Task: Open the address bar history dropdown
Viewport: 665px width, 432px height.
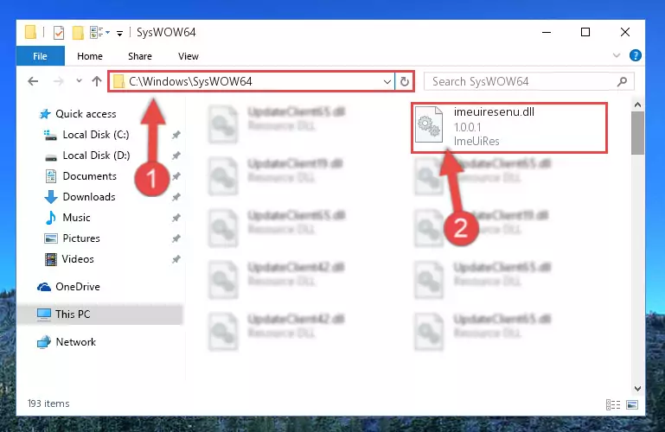Action: coord(387,82)
